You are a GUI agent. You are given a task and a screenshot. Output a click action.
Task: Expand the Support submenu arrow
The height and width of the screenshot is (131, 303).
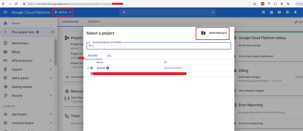(x=51, y=69)
